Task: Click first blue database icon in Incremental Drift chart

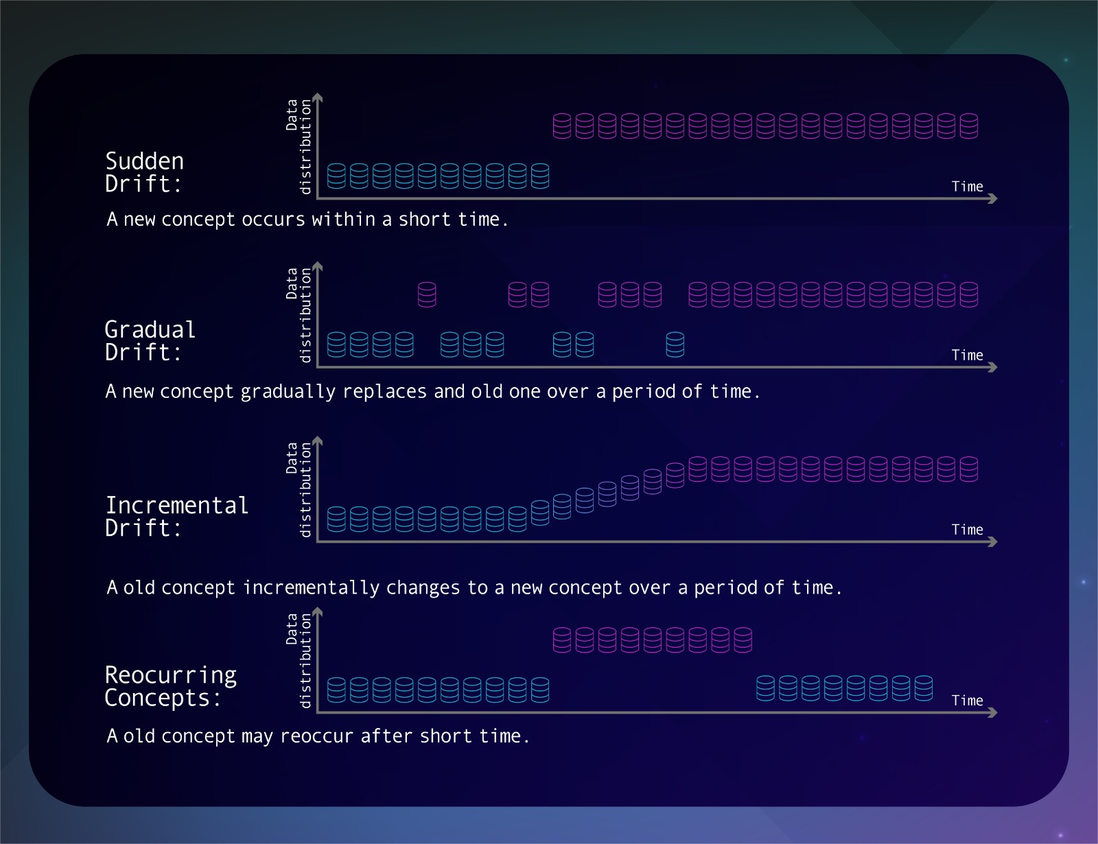Action: pos(336,519)
